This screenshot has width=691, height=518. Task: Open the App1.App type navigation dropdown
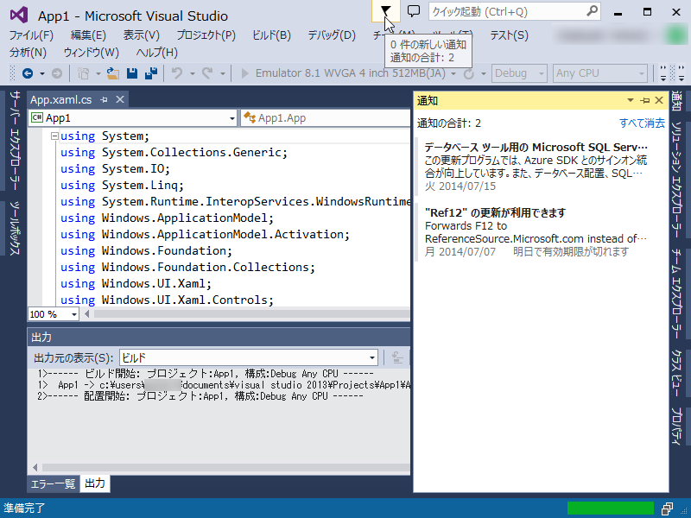(326, 118)
